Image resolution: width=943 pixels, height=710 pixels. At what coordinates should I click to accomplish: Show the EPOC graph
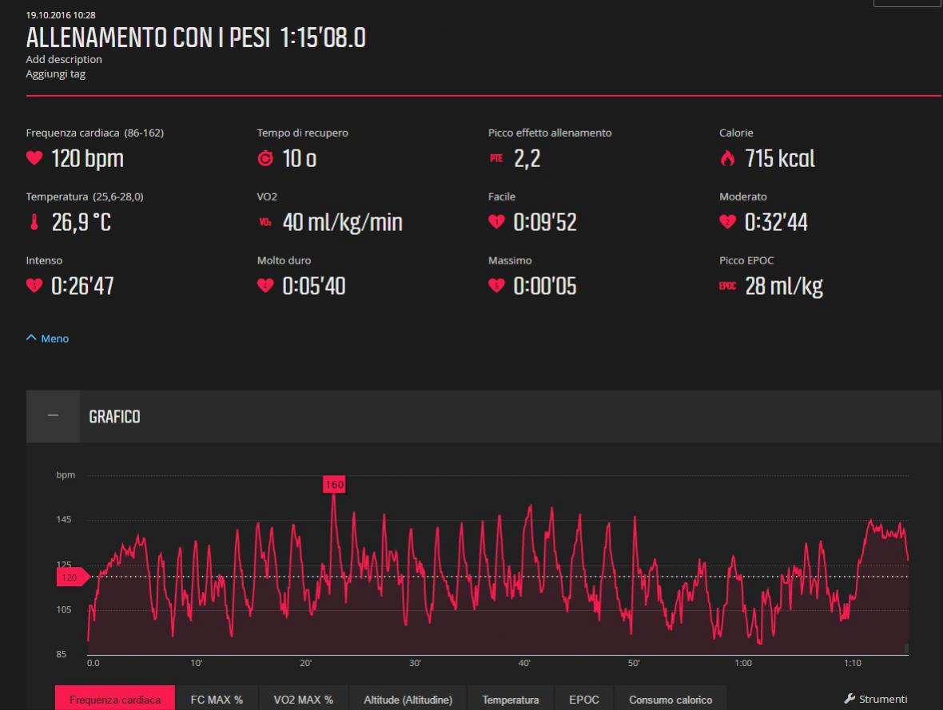(583, 700)
